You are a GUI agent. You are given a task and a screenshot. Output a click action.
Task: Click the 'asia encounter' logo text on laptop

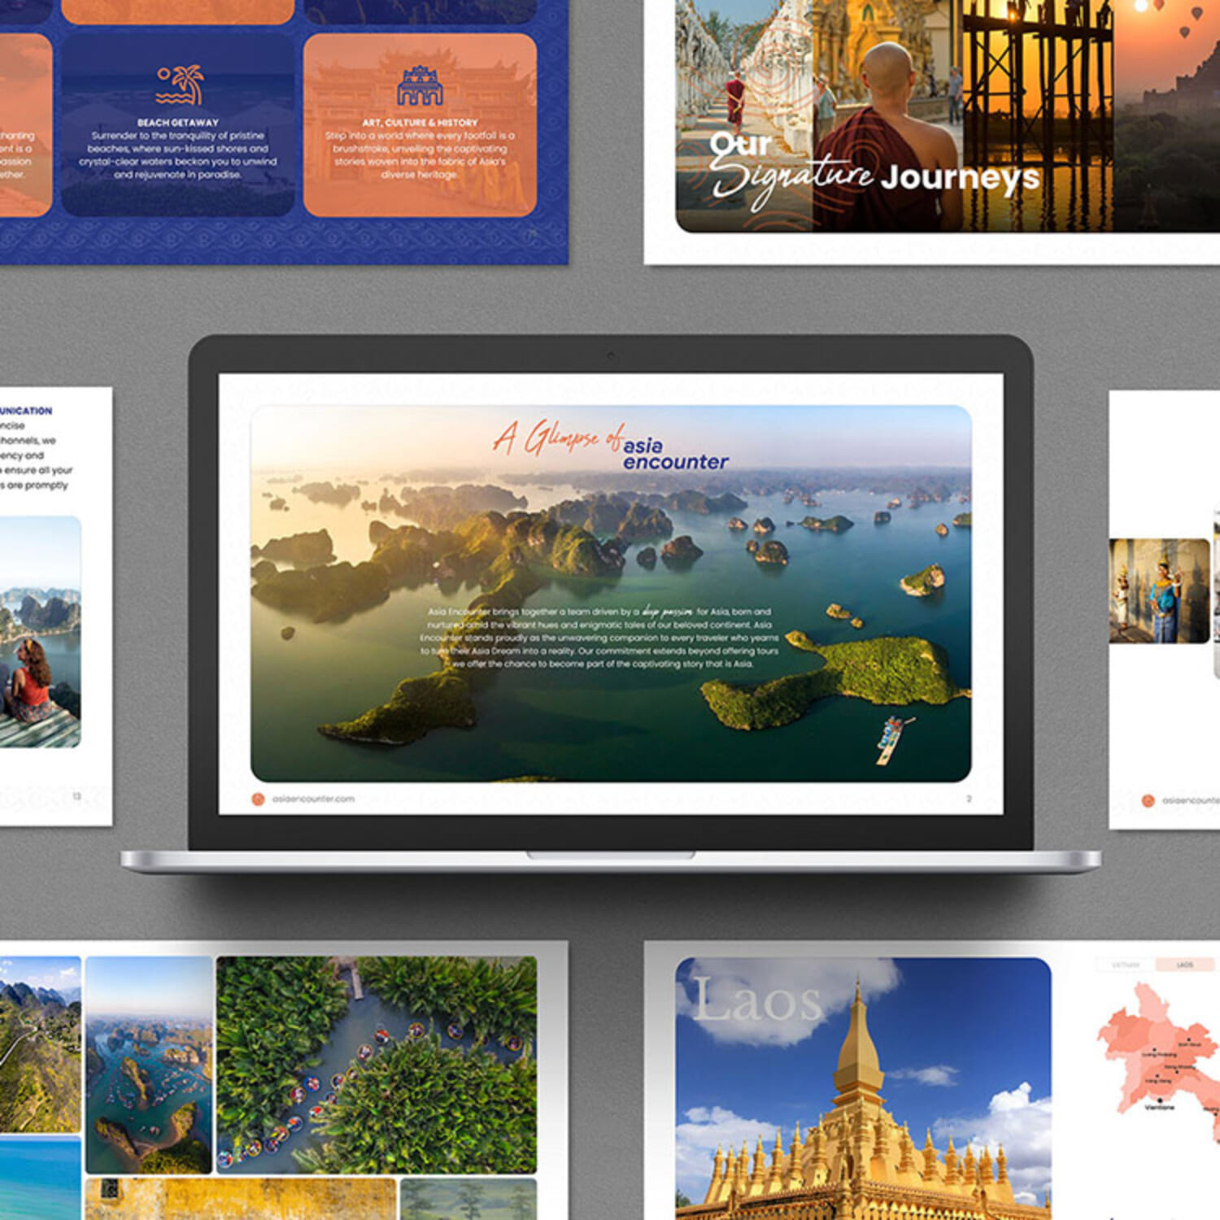pyautogui.click(x=675, y=454)
